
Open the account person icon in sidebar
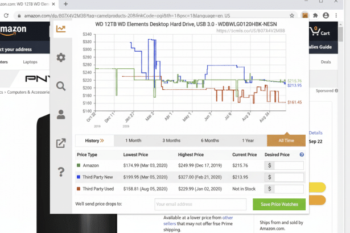61,115
